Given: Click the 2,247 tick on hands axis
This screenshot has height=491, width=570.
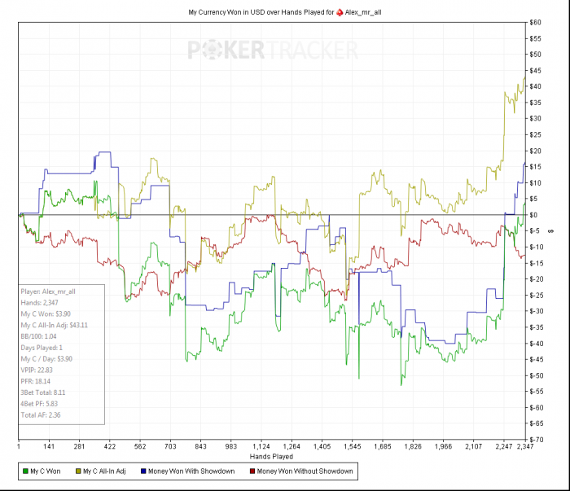Looking at the screenshot, I should click(x=504, y=446).
